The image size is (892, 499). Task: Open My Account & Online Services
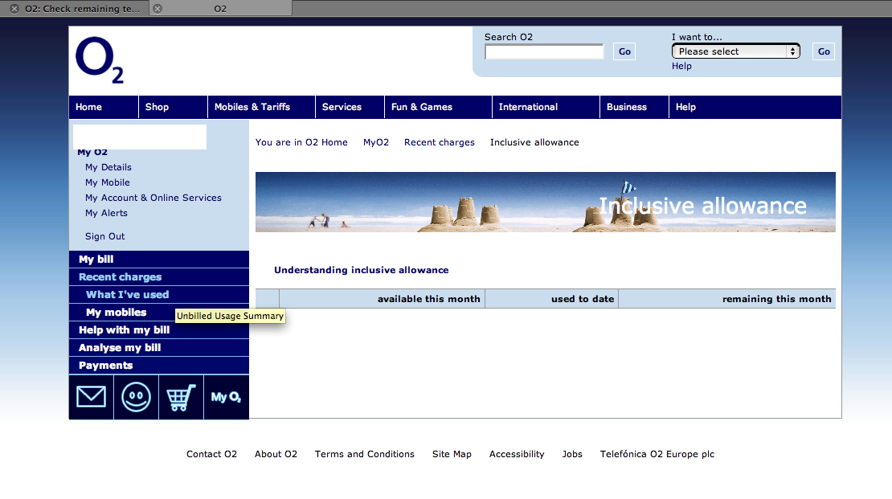click(153, 198)
